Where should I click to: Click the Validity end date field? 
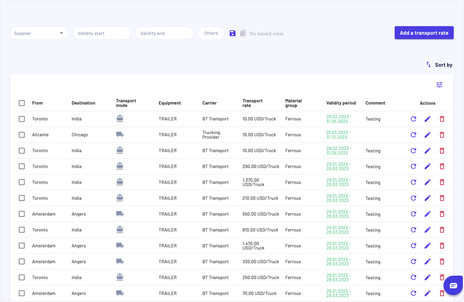[x=164, y=33]
